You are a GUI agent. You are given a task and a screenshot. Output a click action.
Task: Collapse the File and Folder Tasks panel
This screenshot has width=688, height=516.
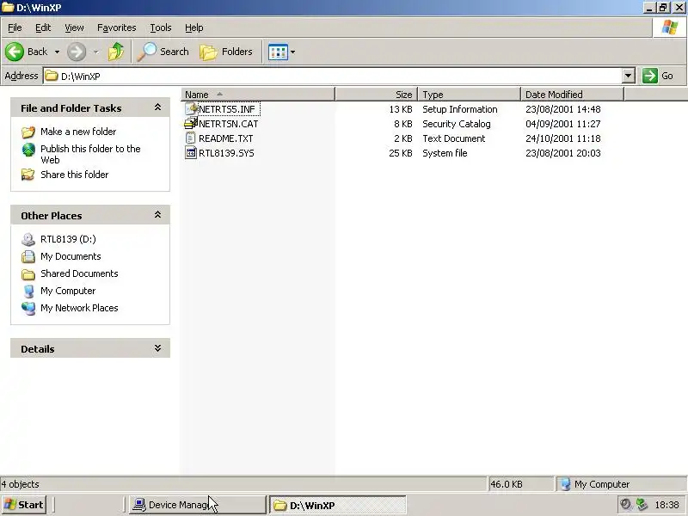[x=157, y=107]
